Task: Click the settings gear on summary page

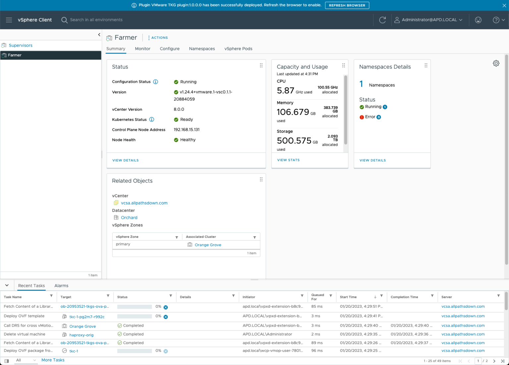Action: pos(496,63)
